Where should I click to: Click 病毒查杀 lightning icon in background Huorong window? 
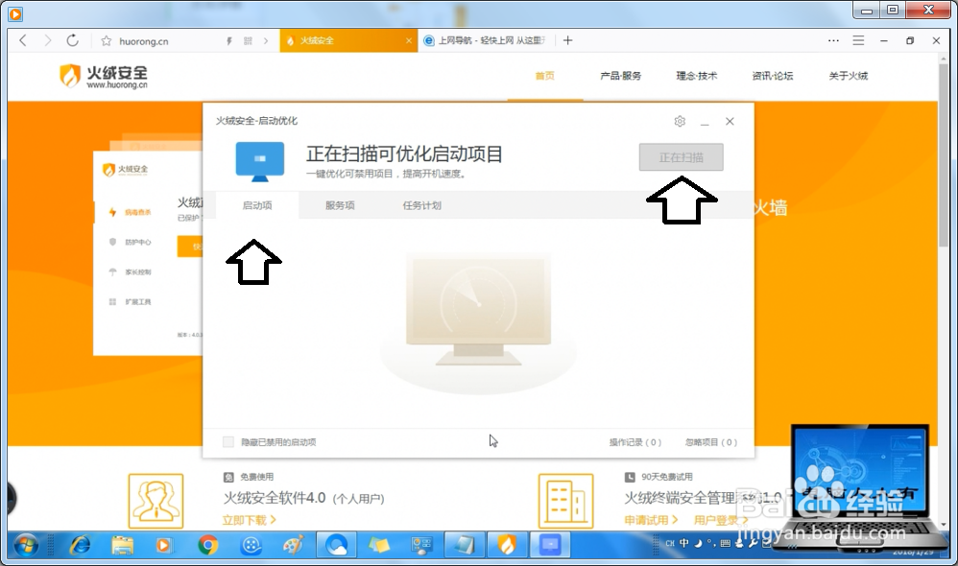pyautogui.click(x=112, y=212)
